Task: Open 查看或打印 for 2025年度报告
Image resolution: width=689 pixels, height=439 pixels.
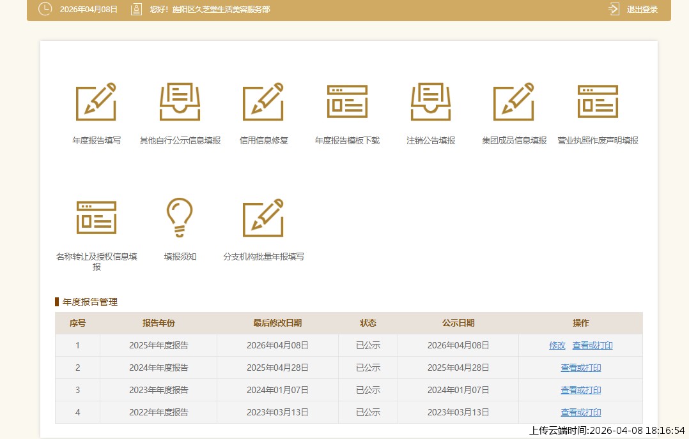Action: click(592, 346)
